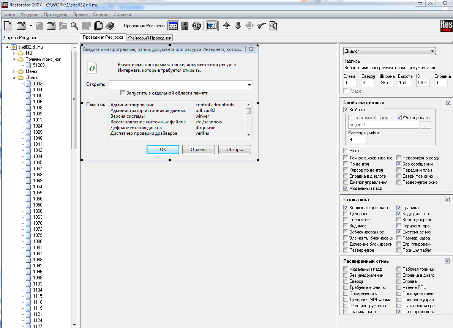Click the Save As folder toolbar icon
The width and height of the screenshot is (453, 328).
[x=51, y=26]
